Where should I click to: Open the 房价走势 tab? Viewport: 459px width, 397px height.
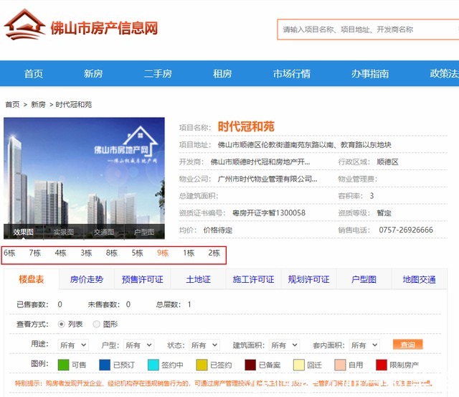tap(87, 279)
